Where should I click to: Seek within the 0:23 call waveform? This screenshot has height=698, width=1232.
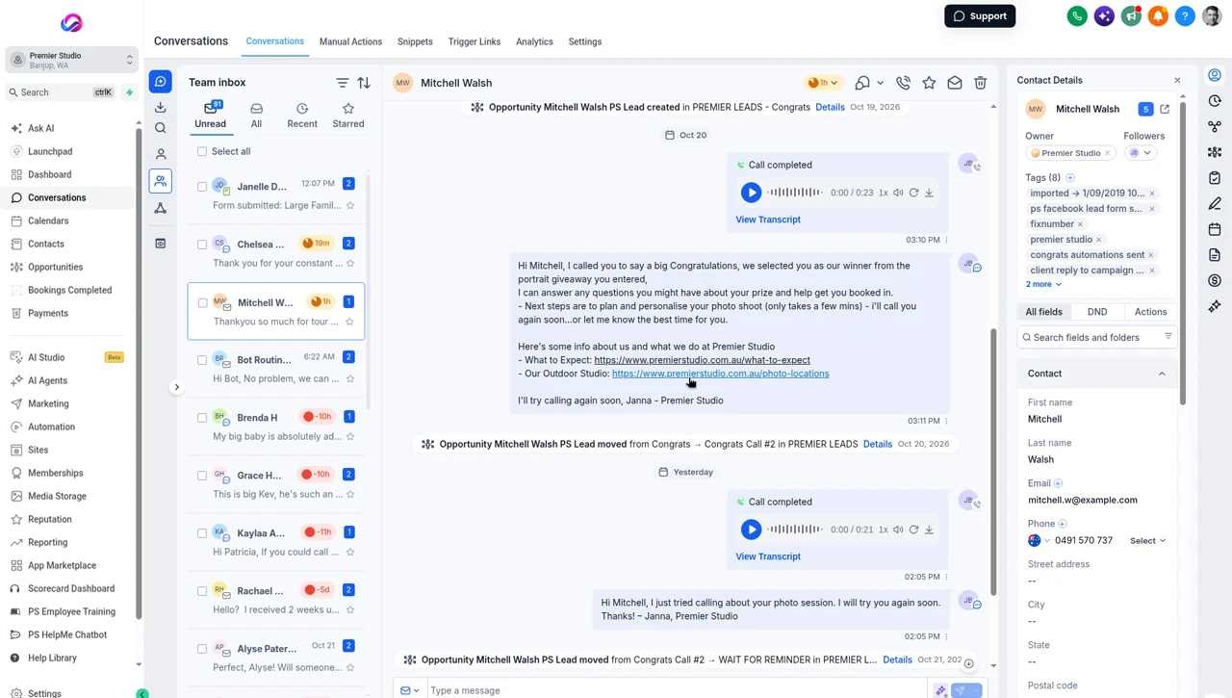(x=795, y=193)
